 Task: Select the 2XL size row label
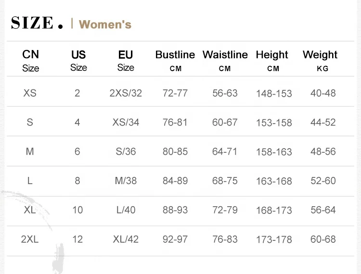point(30,239)
